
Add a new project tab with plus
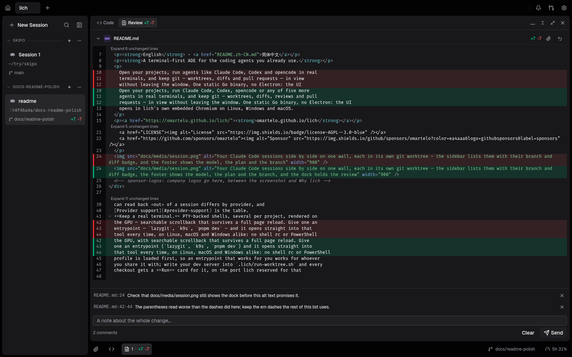tap(48, 8)
